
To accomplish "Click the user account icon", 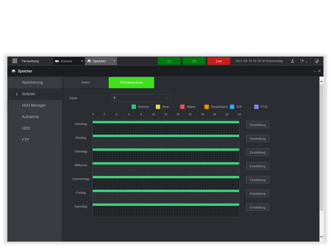I will click(293, 61).
